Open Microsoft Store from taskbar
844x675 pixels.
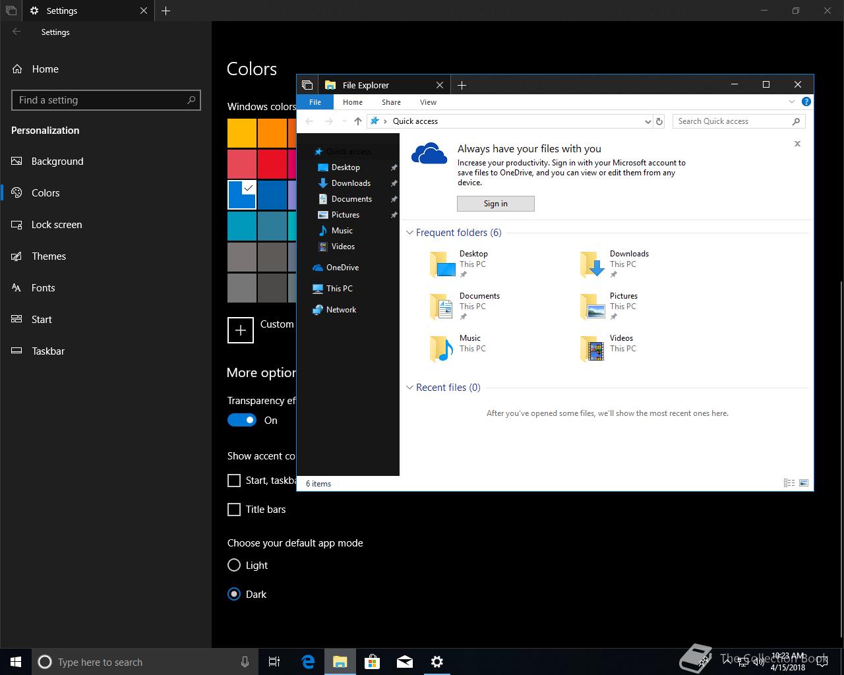pyautogui.click(x=373, y=662)
